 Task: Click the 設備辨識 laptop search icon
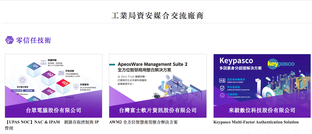click(44, 62)
